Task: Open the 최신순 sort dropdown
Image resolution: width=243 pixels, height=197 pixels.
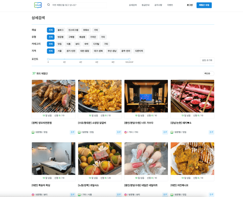Action: [209, 74]
